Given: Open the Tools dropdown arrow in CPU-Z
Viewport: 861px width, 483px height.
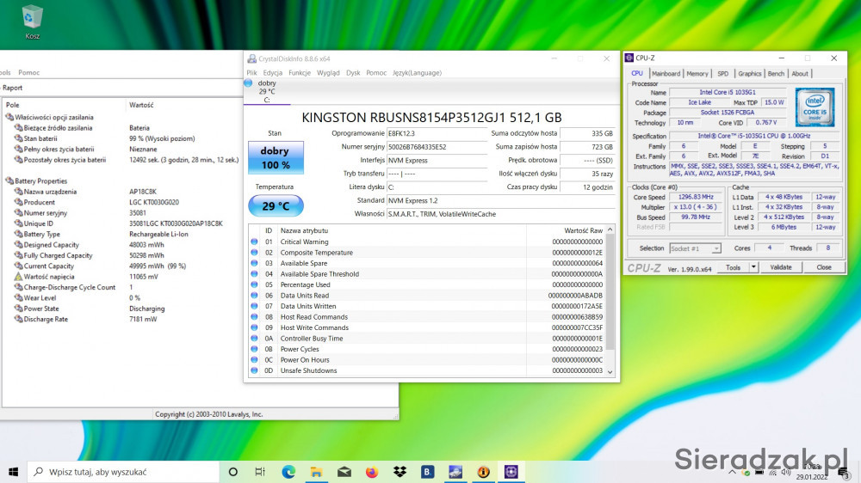Looking at the screenshot, I should point(753,267).
